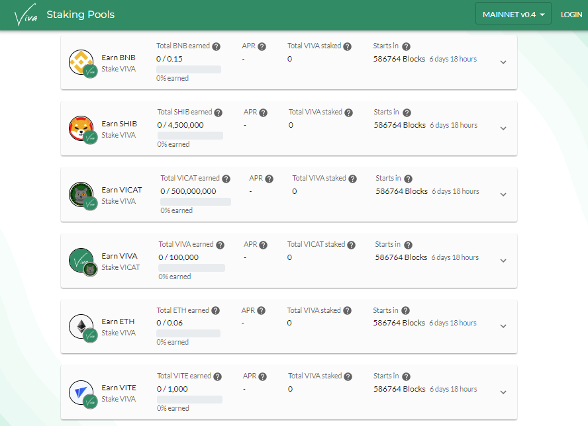Click the APR help icon in the SHIB pool

[x=262, y=112]
